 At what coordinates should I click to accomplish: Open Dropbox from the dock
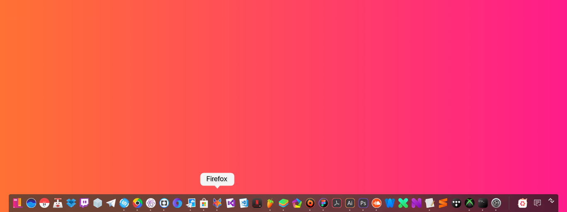[71, 203]
